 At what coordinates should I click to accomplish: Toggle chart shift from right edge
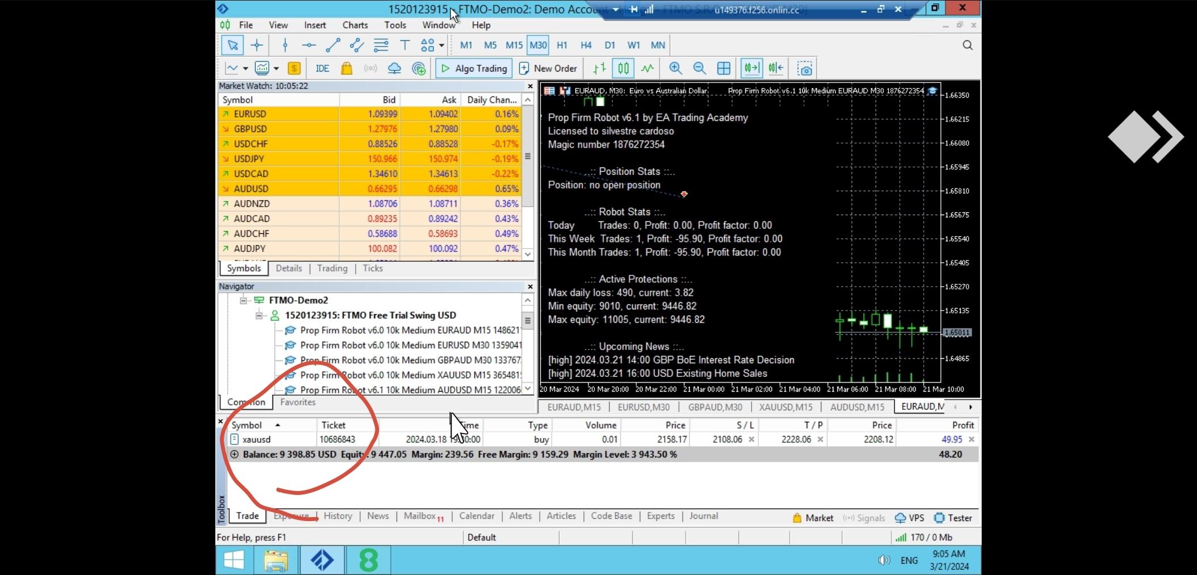point(776,69)
